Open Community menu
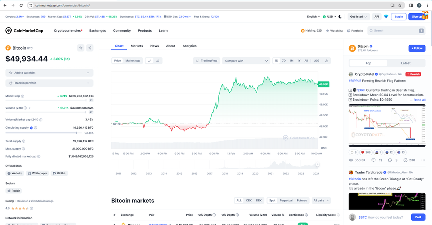The height and width of the screenshot is (225, 432). (122, 30)
